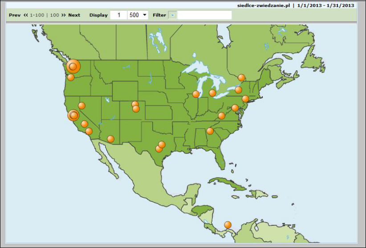Click the 1/1/2013 - 1/31/2013 date range
This screenshot has width=366, height=248.
(x=325, y=5)
